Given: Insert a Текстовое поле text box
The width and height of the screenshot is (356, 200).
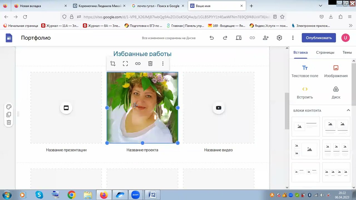Looking at the screenshot, I should (305, 71).
